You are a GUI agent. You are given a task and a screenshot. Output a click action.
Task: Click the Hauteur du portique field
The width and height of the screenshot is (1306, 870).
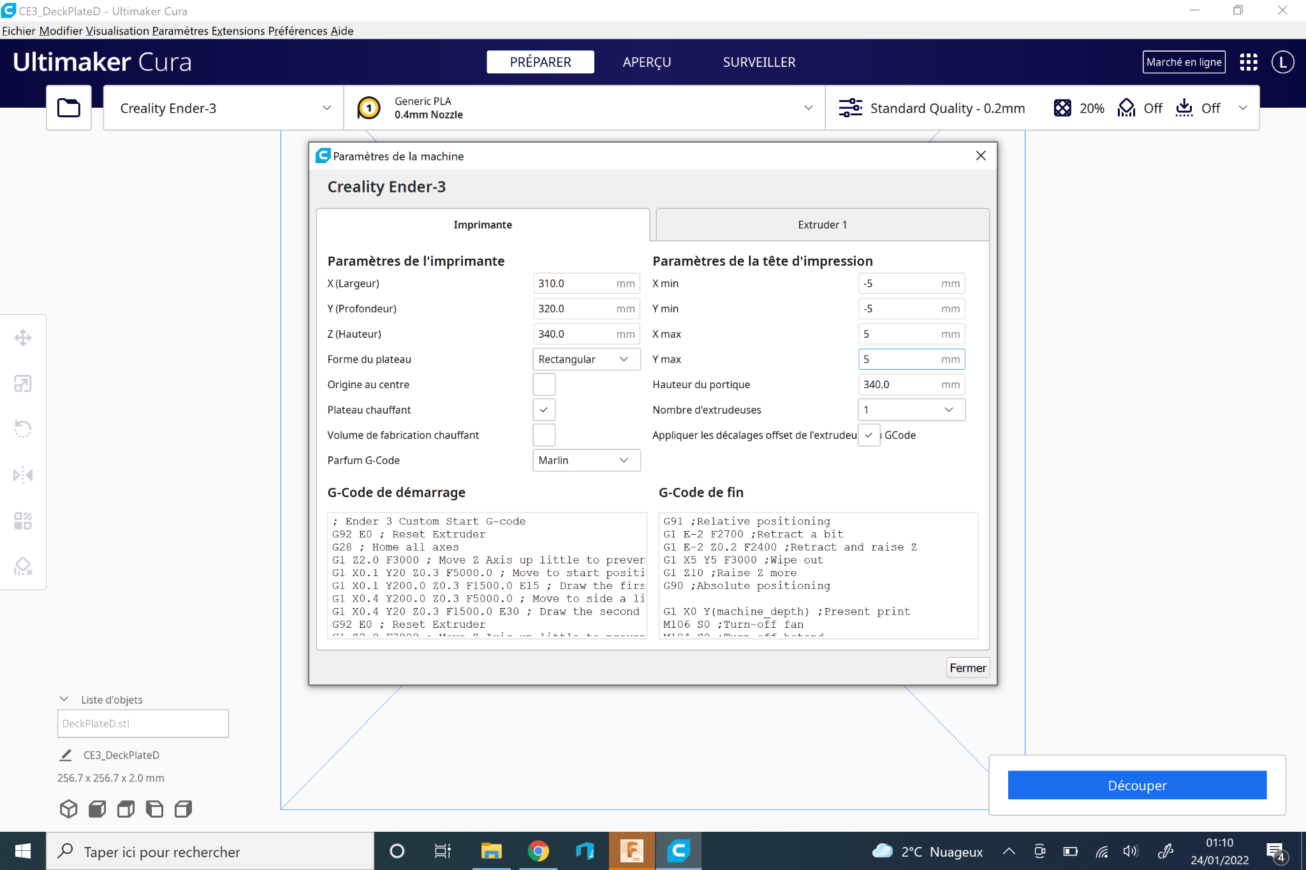(x=911, y=384)
